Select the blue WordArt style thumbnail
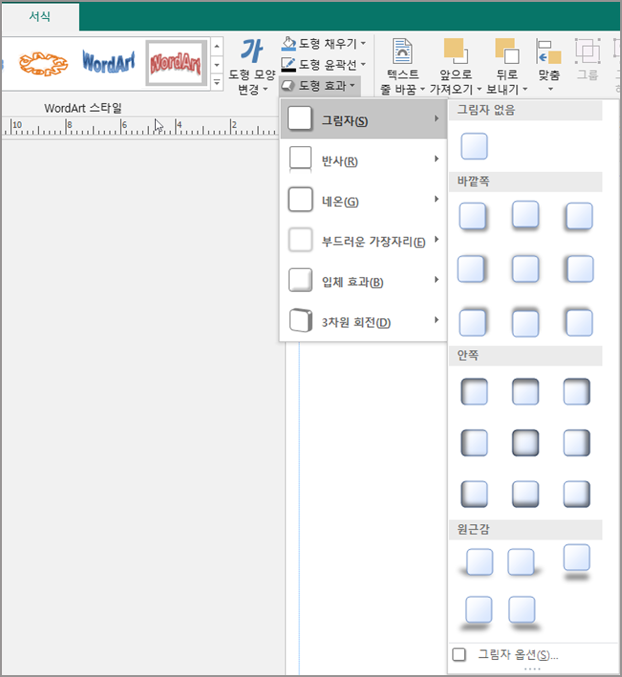The height and width of the screenshot is (677, 622). pyautogui.click(x=109, y=62)
